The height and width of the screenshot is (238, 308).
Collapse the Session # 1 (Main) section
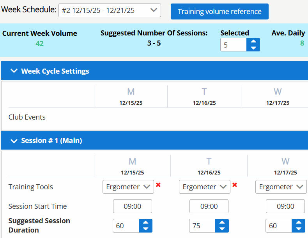coord(14,141)
